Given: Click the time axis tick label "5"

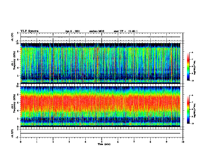Looking at the screenshot, I should click(102, 142).
